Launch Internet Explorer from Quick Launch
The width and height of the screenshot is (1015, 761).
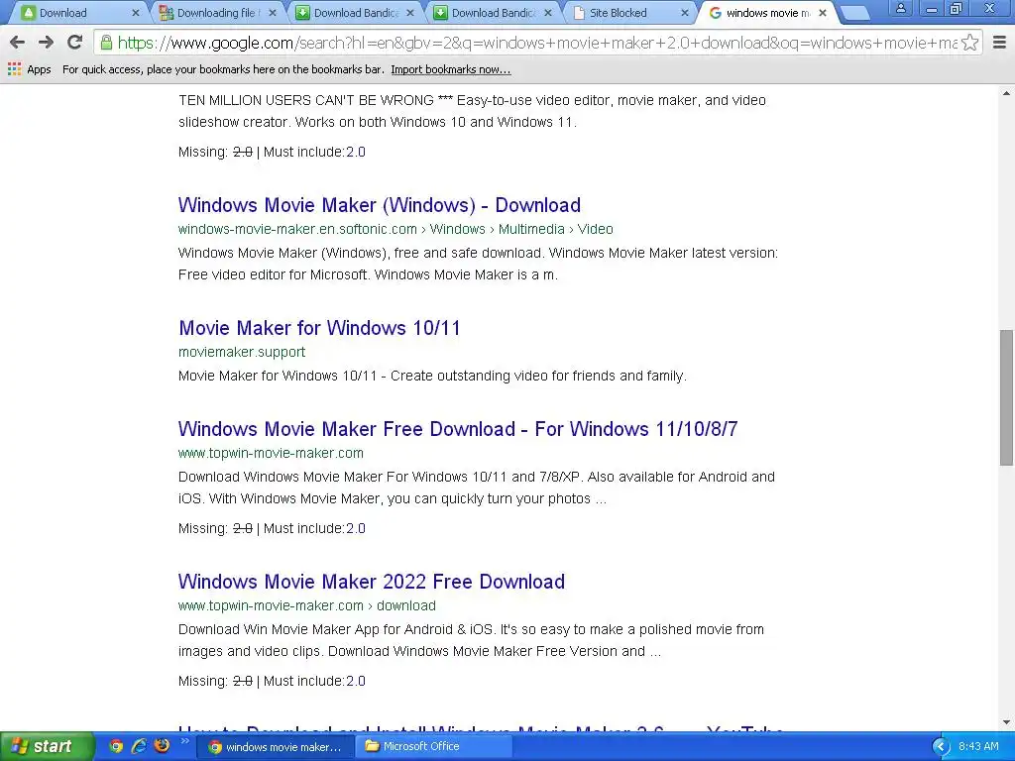click(x=139, y=746)
